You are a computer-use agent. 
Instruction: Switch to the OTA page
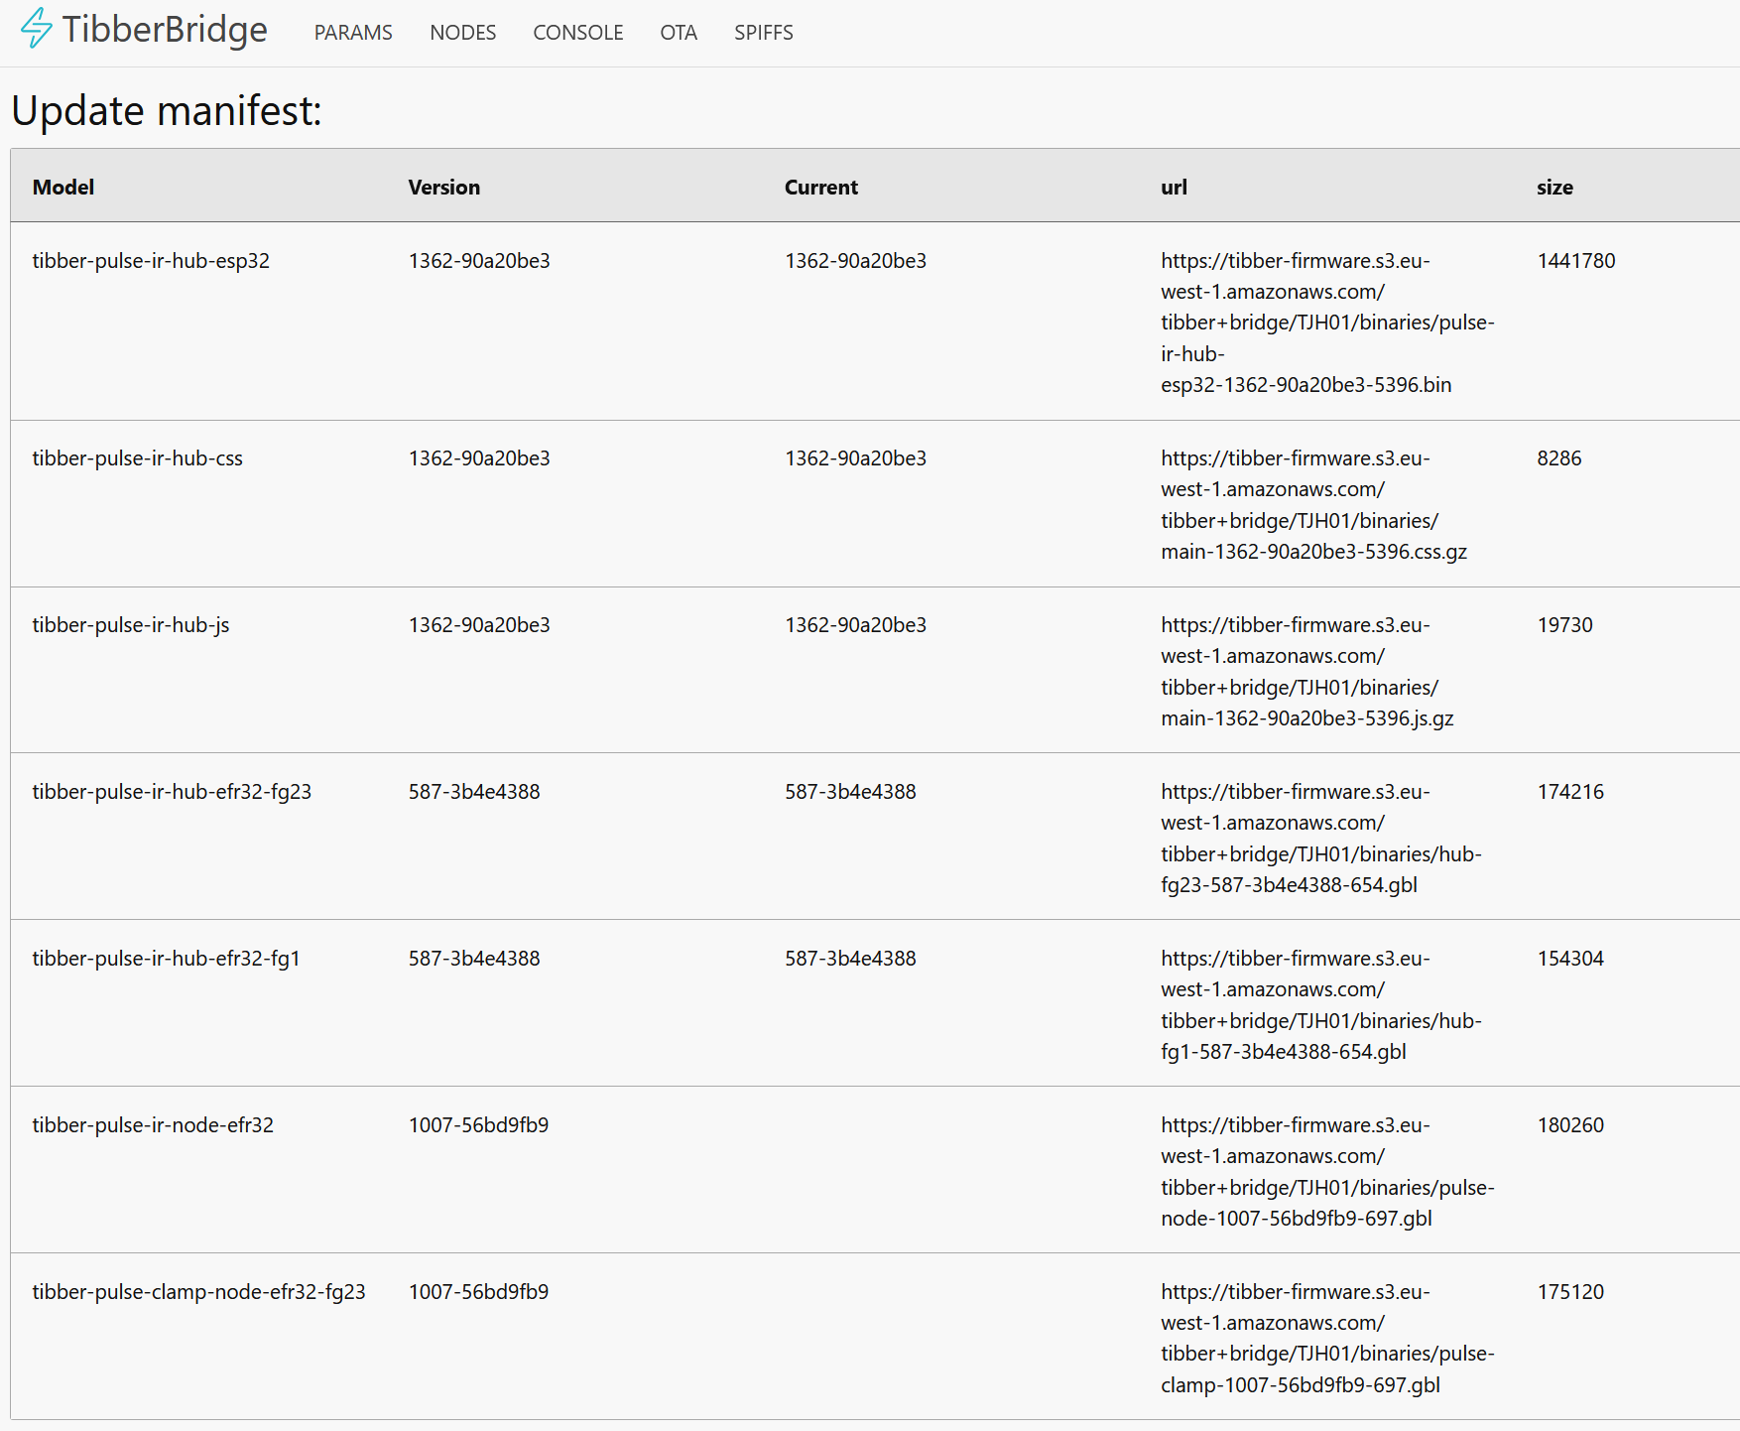coord(679,33)
